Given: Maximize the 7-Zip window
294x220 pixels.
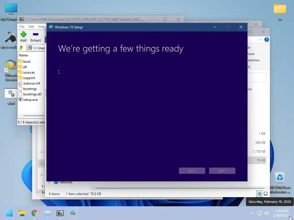Looking at the screenshot, I should (x=165, y=19).
